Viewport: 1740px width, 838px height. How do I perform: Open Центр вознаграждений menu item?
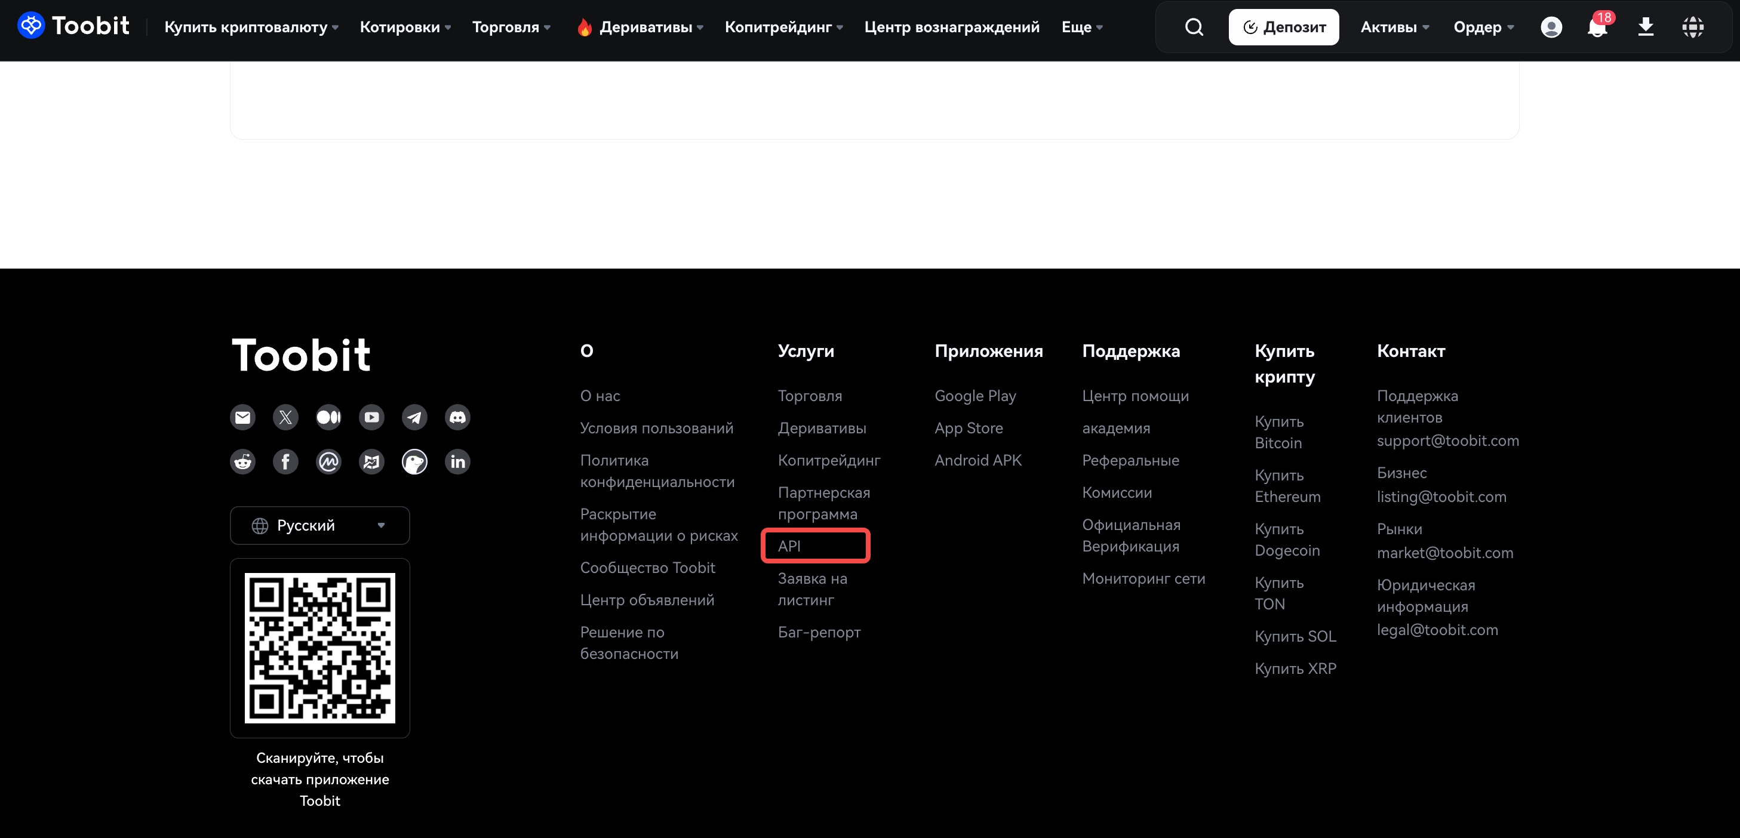click(x=951, y=27)
